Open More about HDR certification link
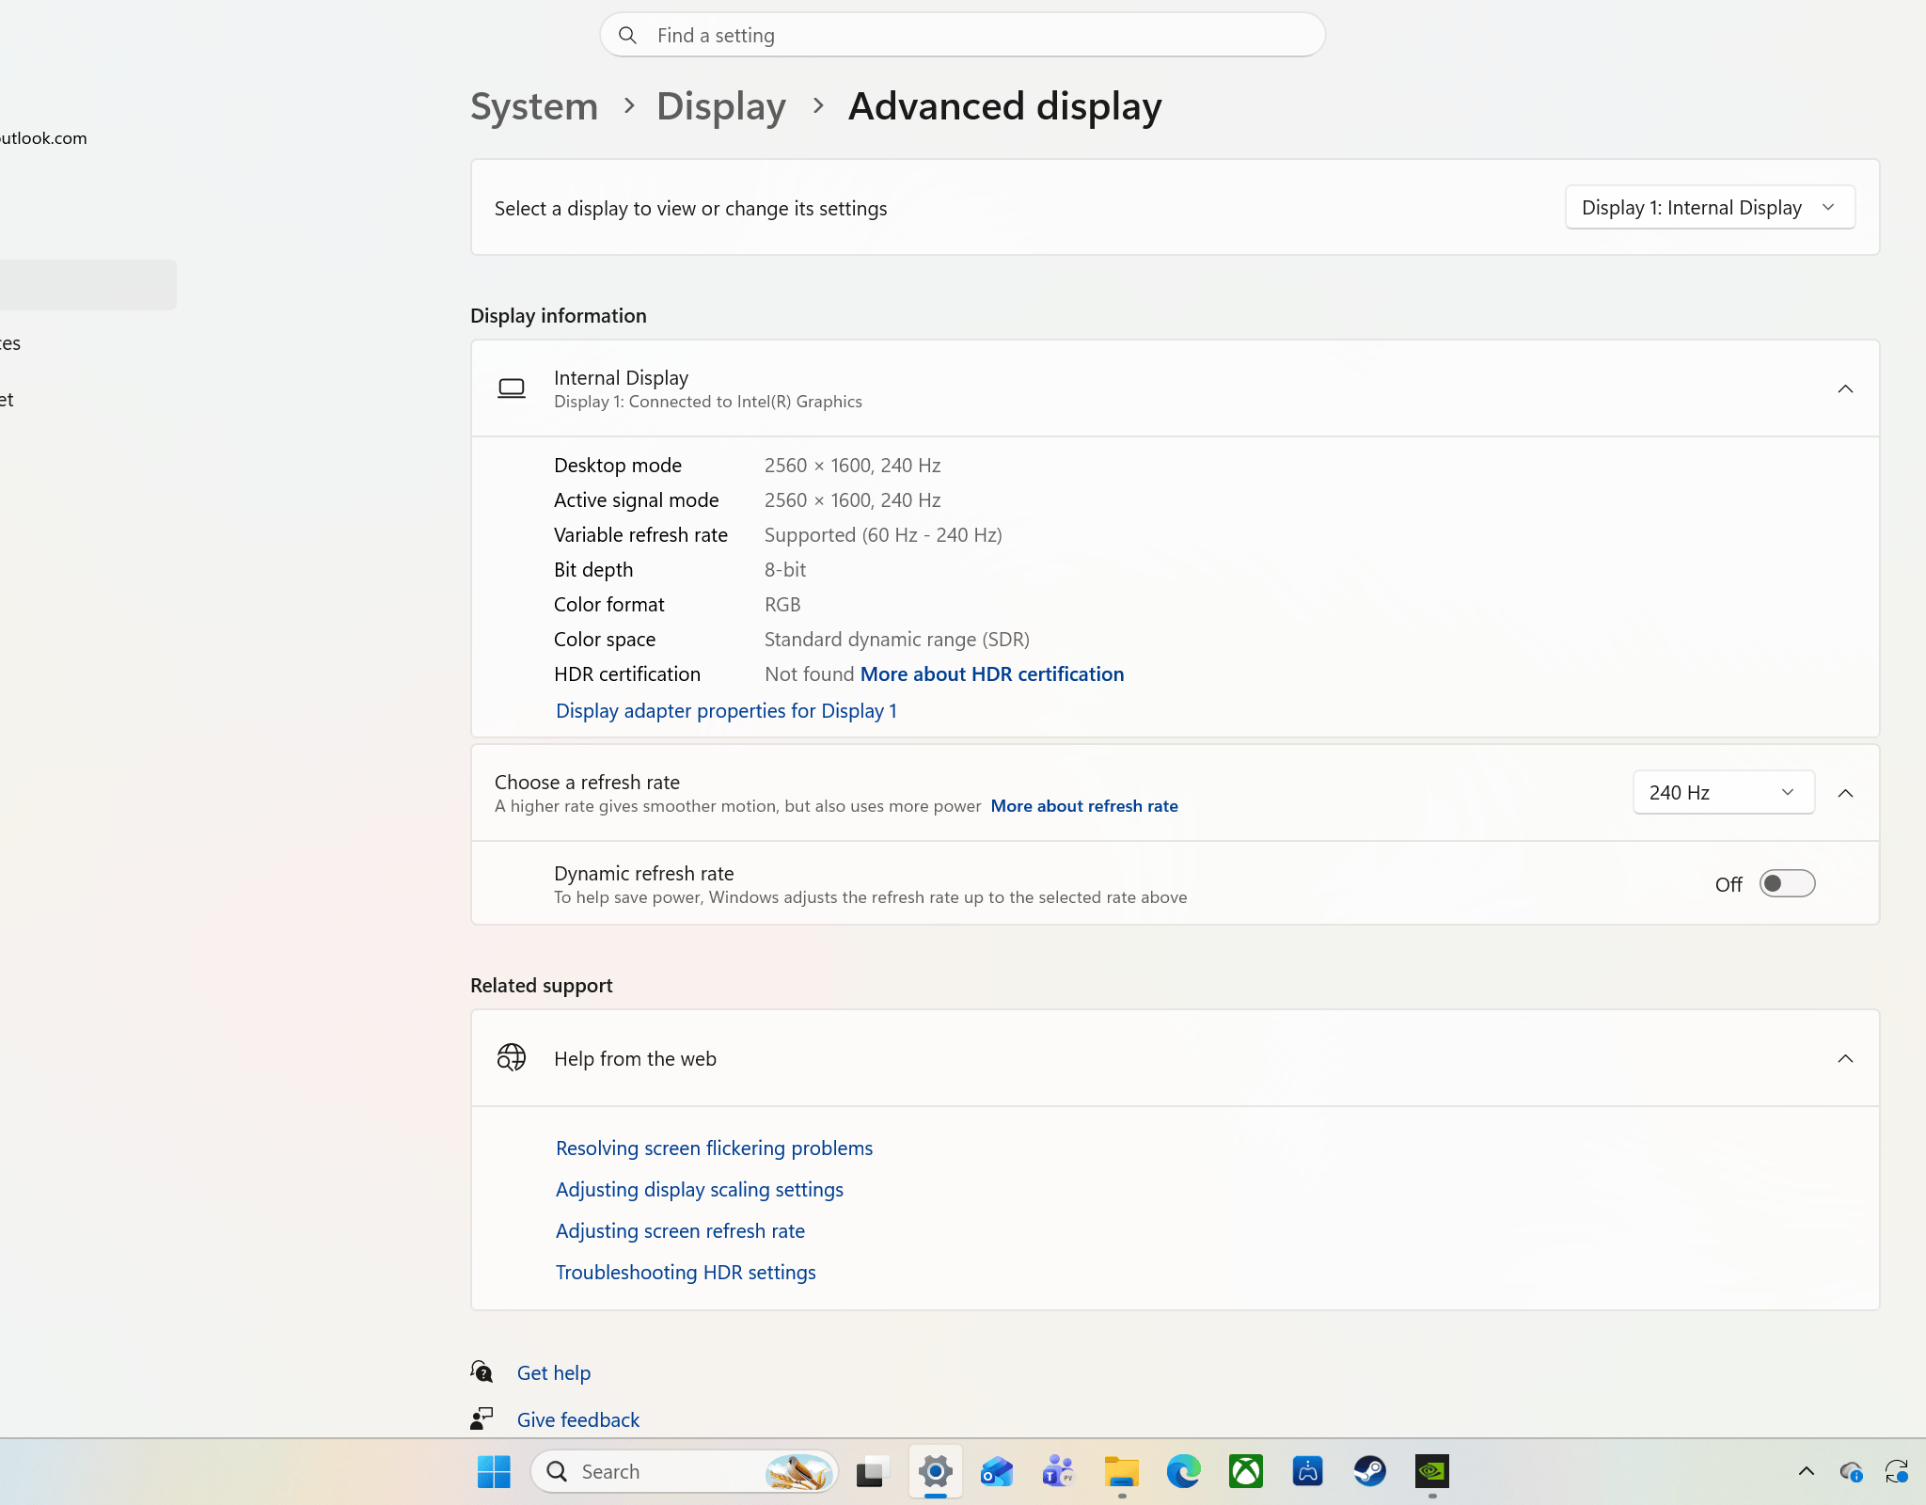1926x1505 pixels. (992, 673)
